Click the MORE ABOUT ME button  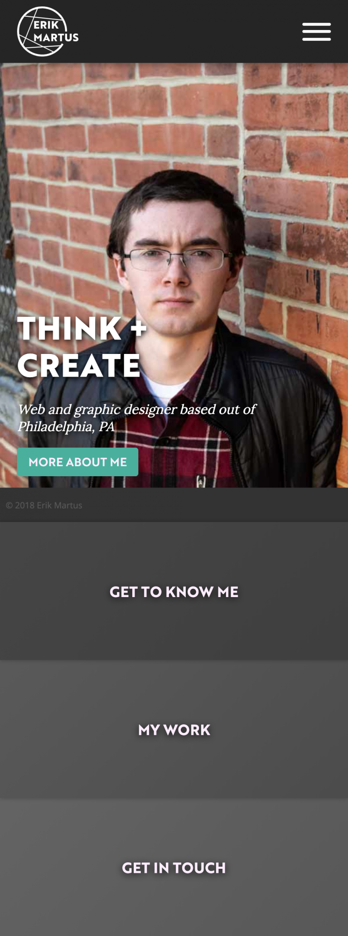click(x=77, y=462)
